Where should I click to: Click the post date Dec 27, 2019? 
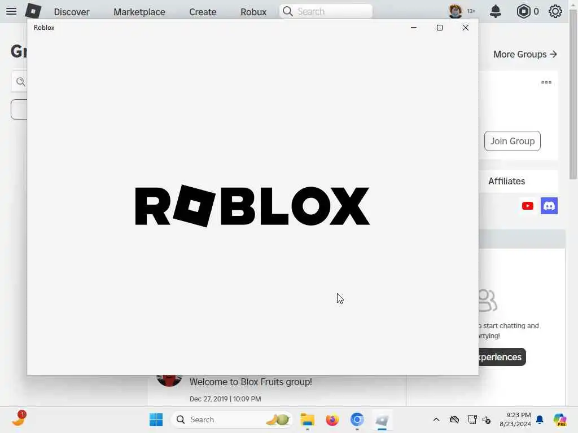[225, 399]
